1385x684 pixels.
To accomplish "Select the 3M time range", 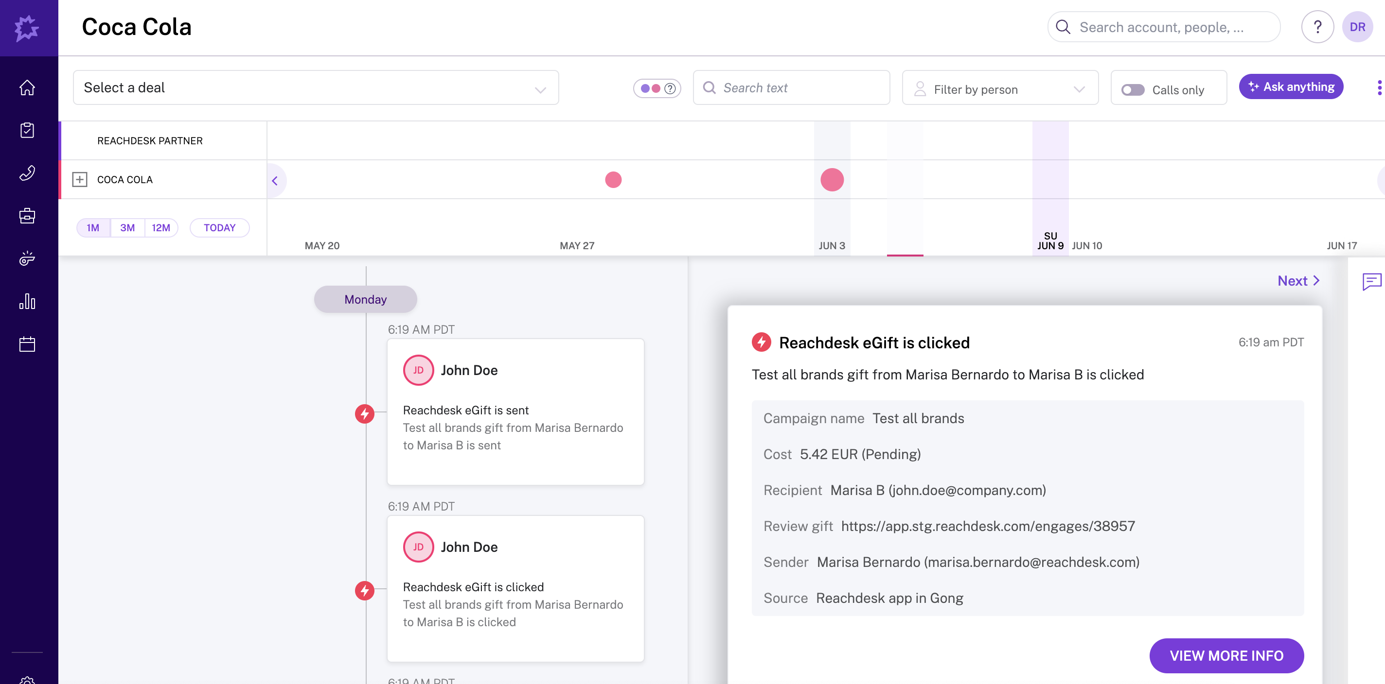I will click(127, 228).
